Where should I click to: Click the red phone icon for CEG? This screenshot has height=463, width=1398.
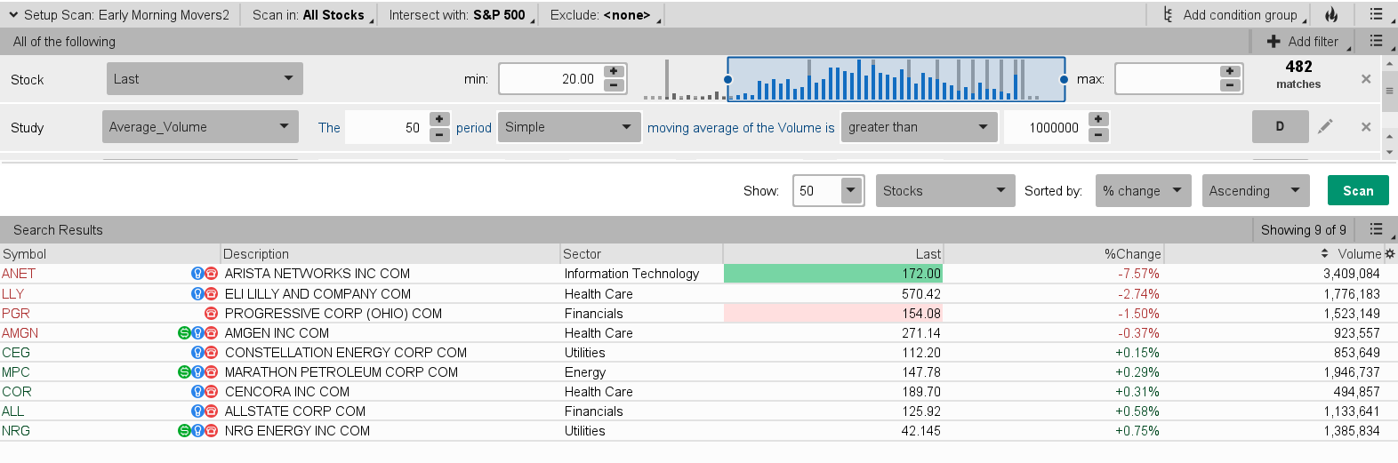click(212, 353)
